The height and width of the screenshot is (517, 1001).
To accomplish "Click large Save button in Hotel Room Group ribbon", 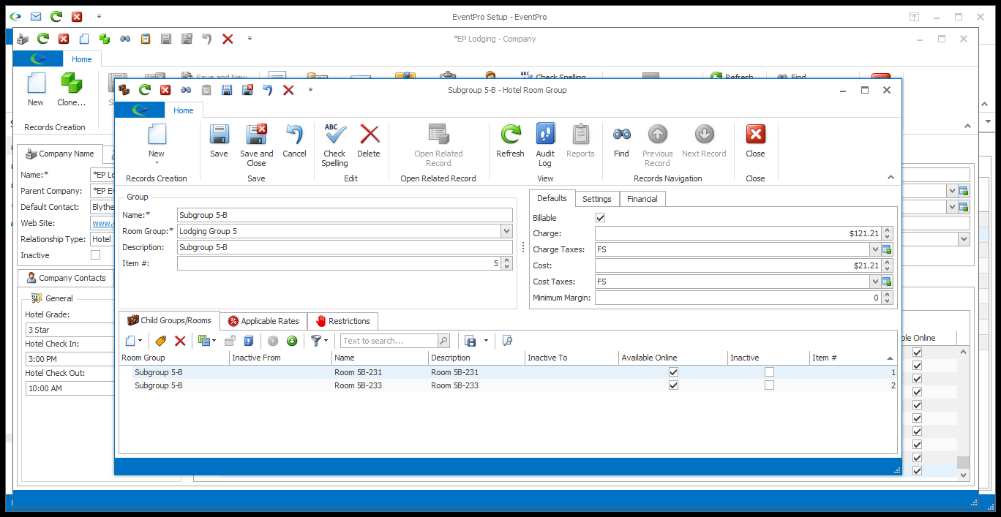I will click(219, 140).
